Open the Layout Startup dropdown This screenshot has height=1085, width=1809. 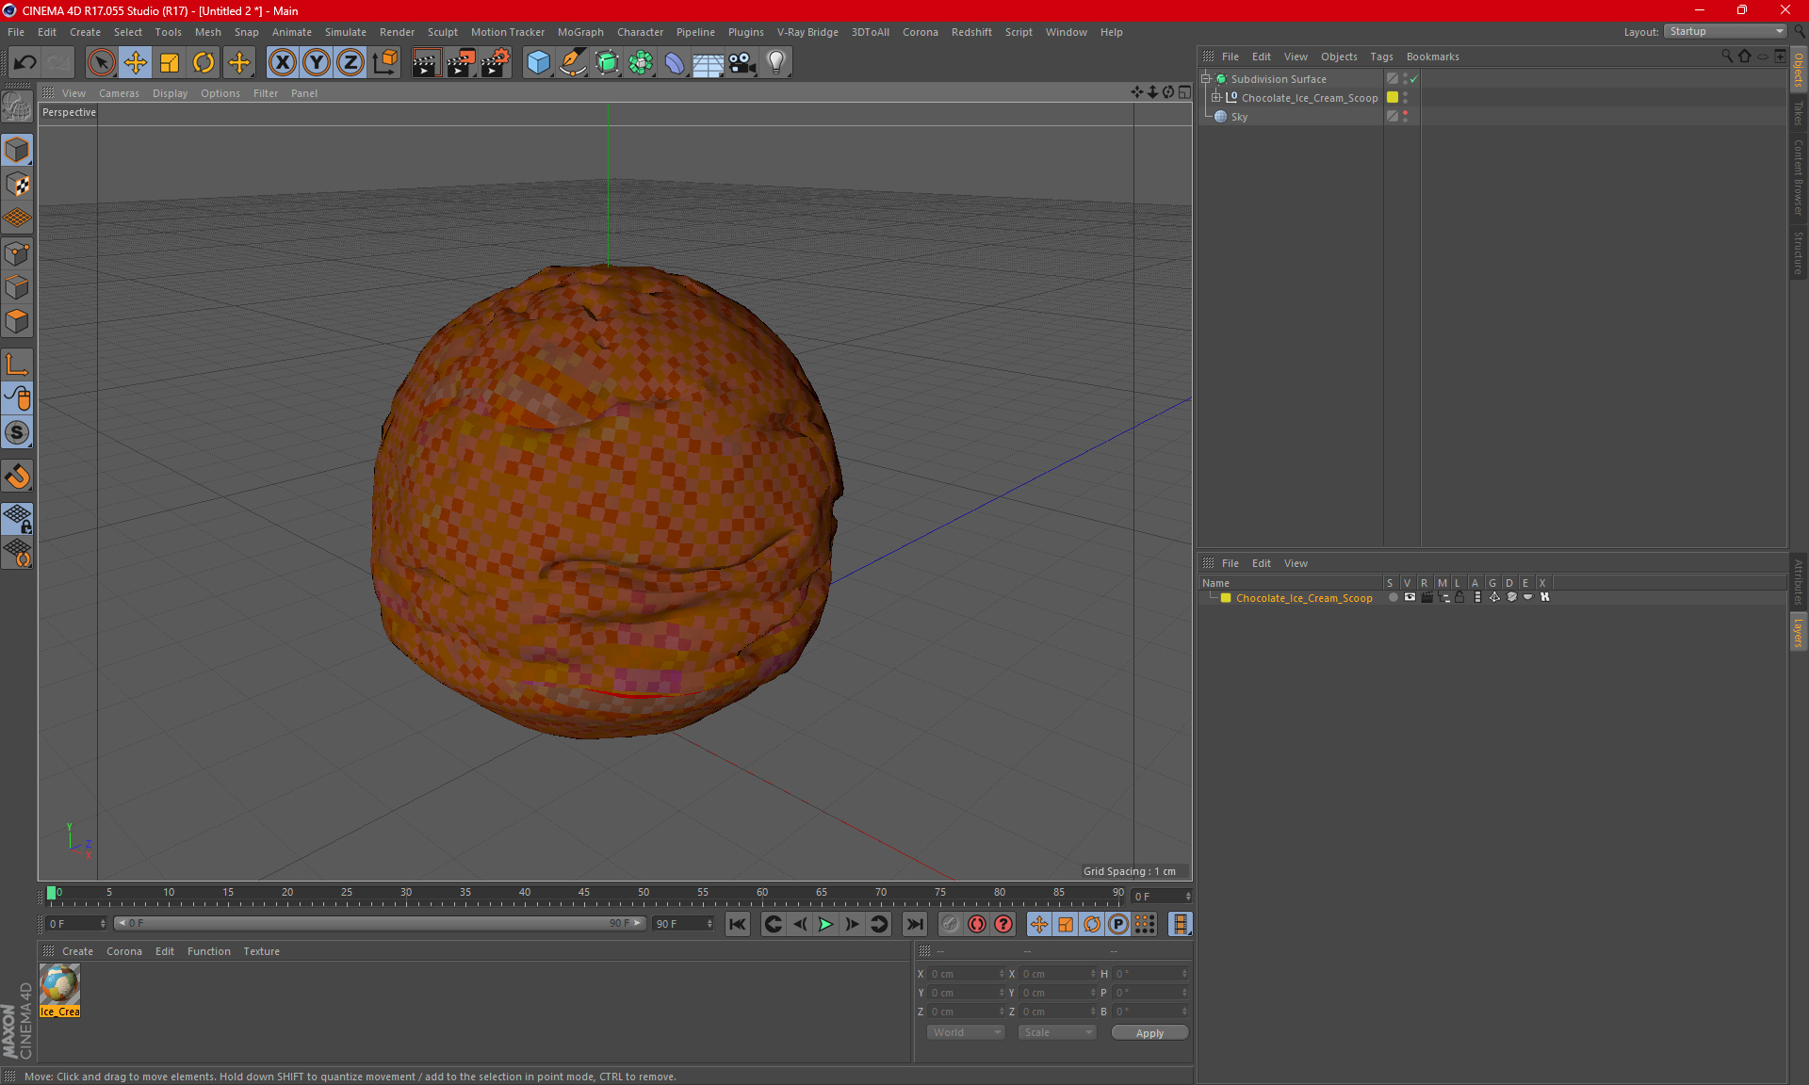(1726, 31)
